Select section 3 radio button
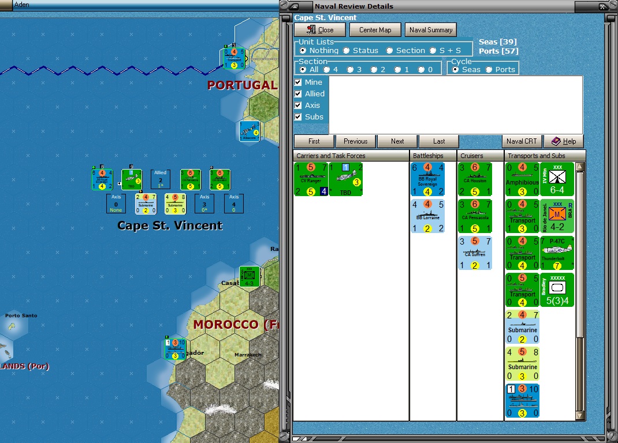Screen dimensions: 618x443 point(350,69)
